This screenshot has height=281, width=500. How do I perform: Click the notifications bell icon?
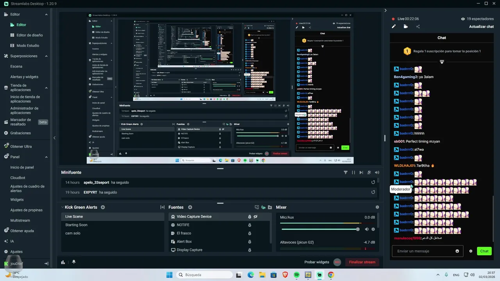[73, 262]
